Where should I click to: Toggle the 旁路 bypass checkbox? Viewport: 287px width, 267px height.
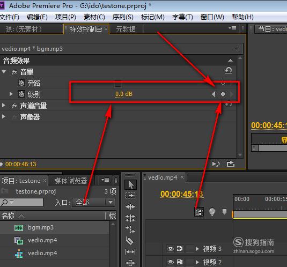(x=118, y=84)
